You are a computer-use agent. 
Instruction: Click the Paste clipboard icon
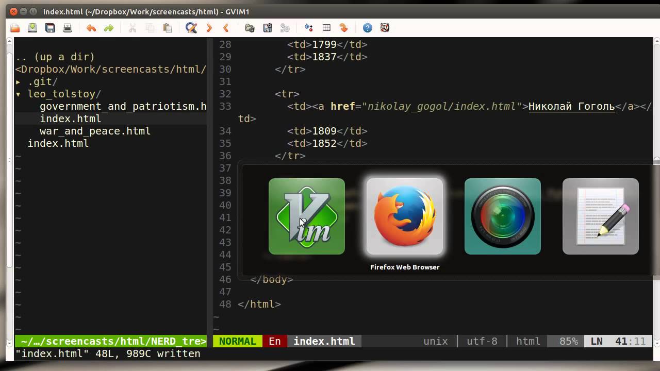coord(168,28)
